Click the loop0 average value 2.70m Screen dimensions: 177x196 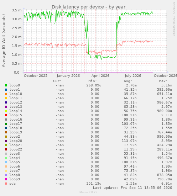click(131, 85)
